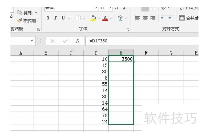The width and height of the screenshot is (209, 139).
Task: Select cell D2 containing 15
Action: tap(96, 65)
